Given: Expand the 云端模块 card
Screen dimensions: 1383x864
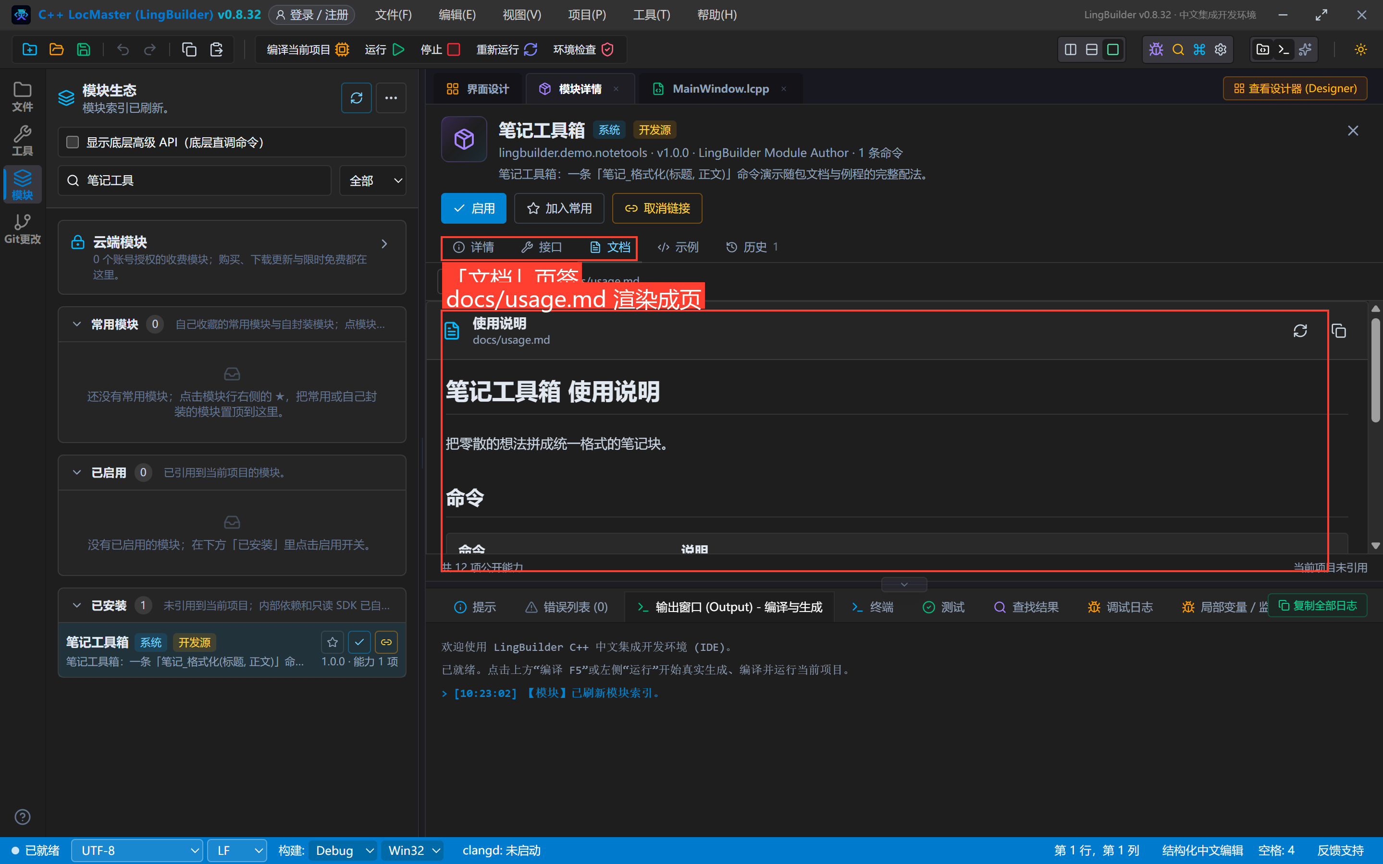Looking at the screenshot, I should click(232, 257).
